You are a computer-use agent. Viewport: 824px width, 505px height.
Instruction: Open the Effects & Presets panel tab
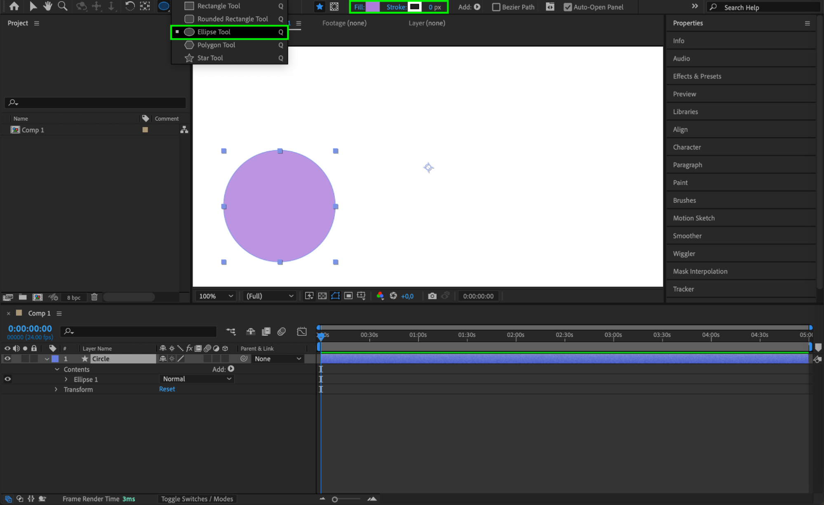pyautogui.click(x=697, y=76)
